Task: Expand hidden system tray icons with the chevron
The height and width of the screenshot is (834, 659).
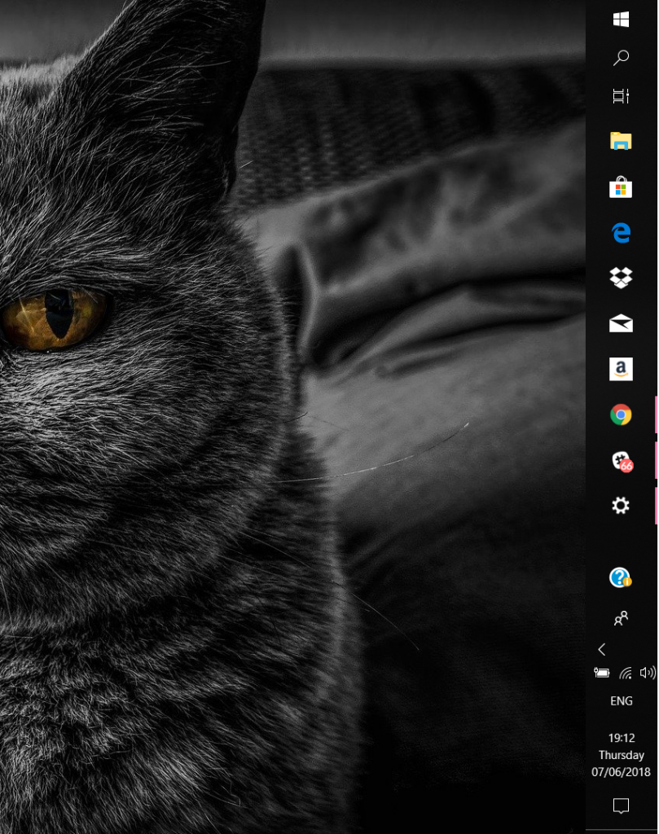Action: coord(601,649)
